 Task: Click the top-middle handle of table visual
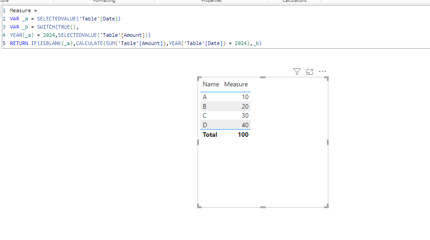(x=263, y=77)
